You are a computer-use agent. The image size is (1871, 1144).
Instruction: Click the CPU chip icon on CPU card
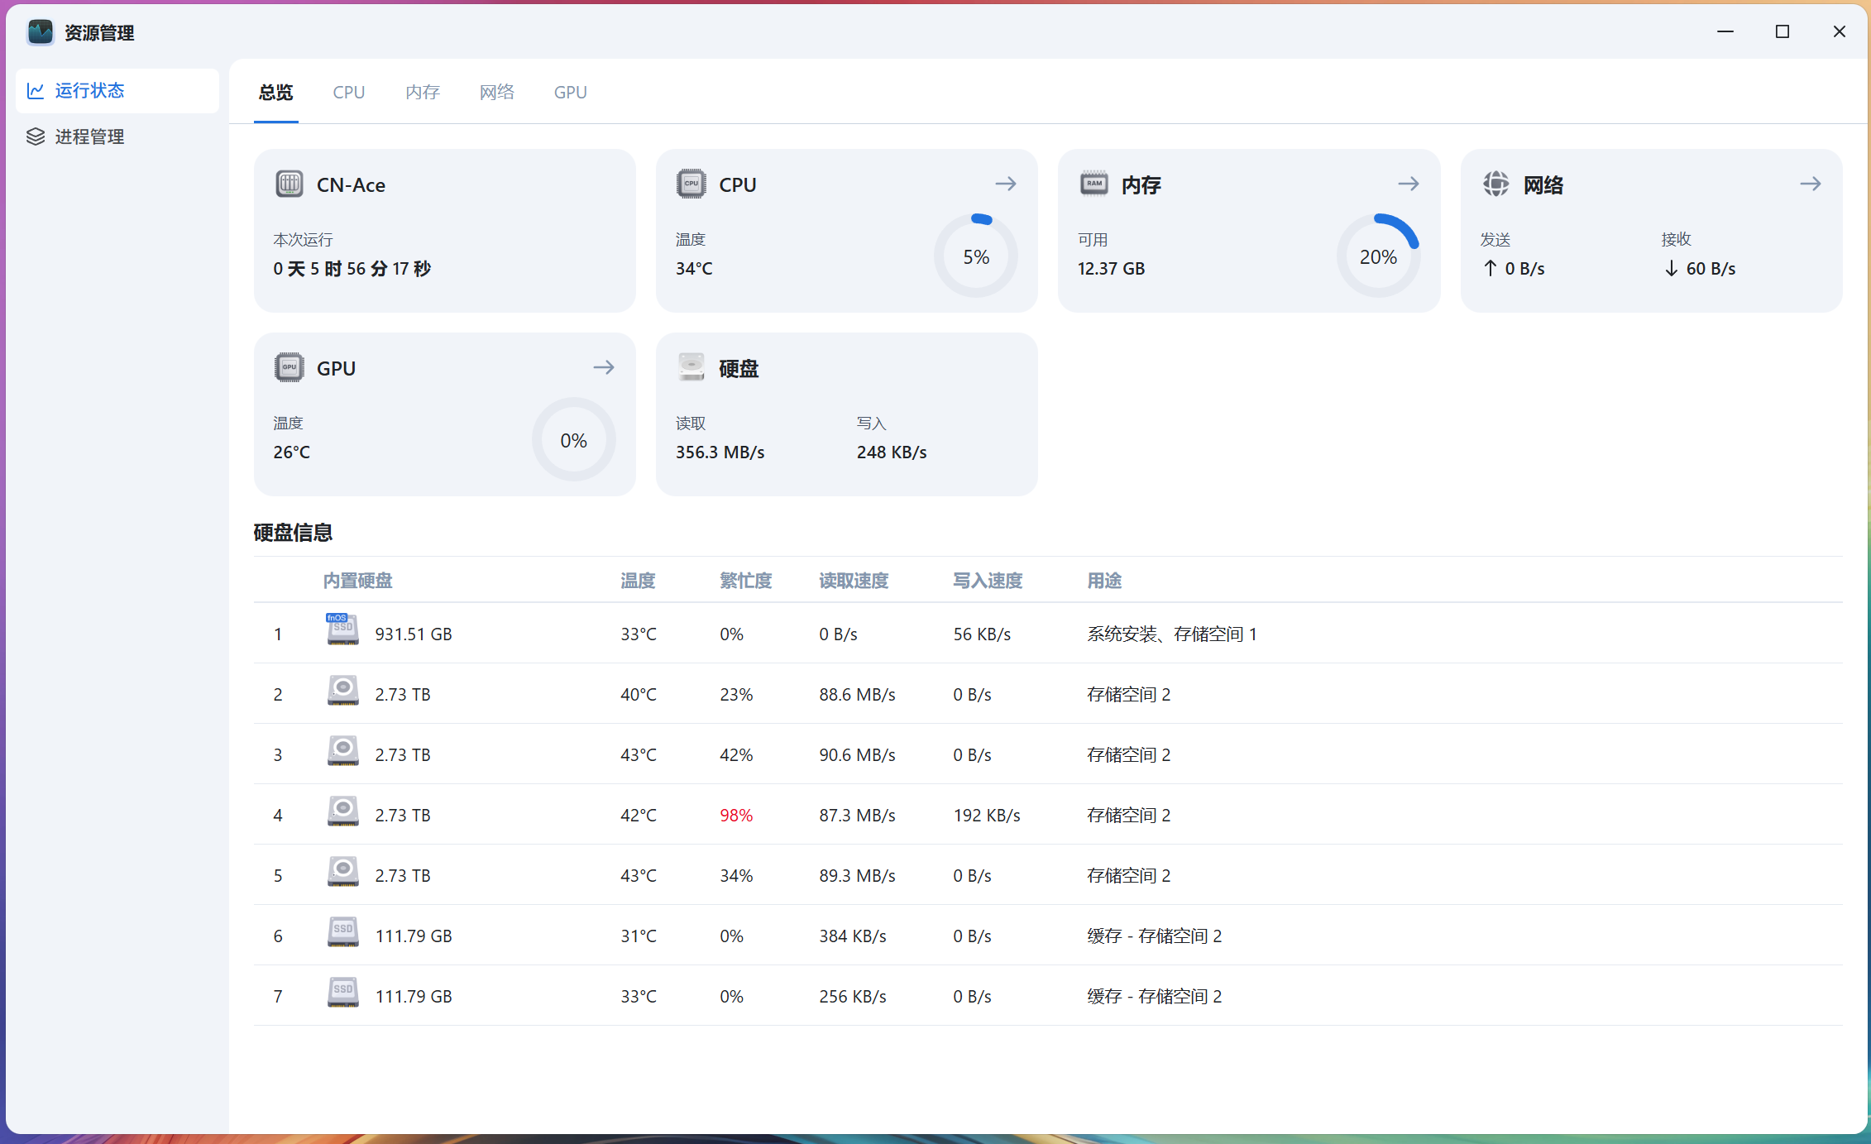691,183
